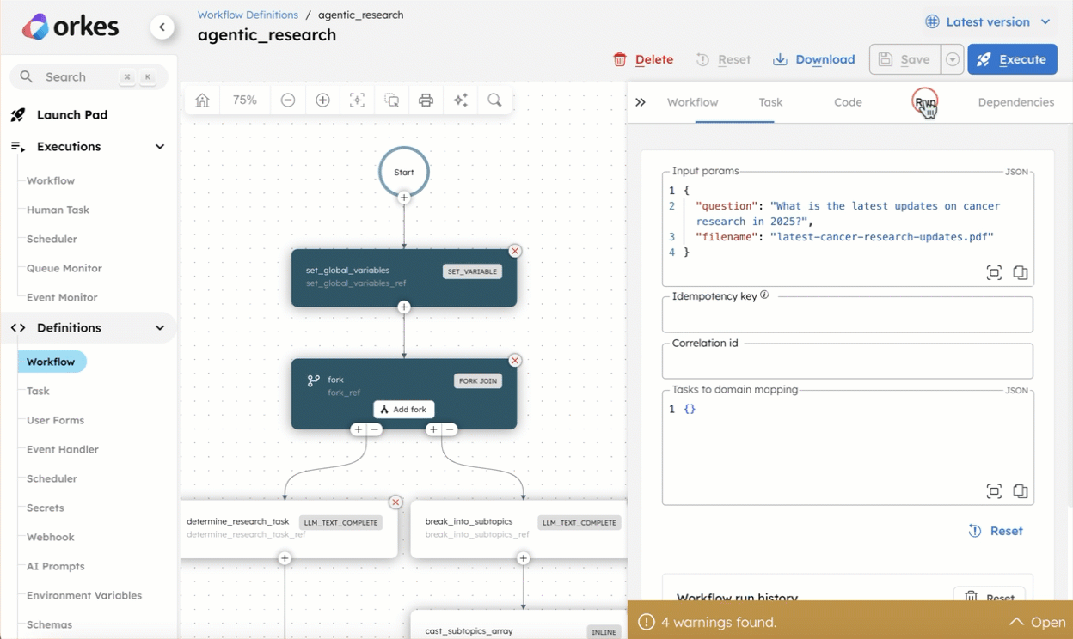Click the Save button
1073x639 pixels.
point(904,59)
